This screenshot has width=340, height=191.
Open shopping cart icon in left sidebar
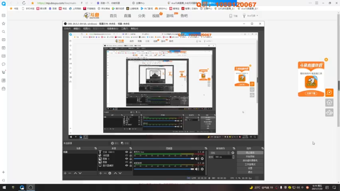[3, 72]
